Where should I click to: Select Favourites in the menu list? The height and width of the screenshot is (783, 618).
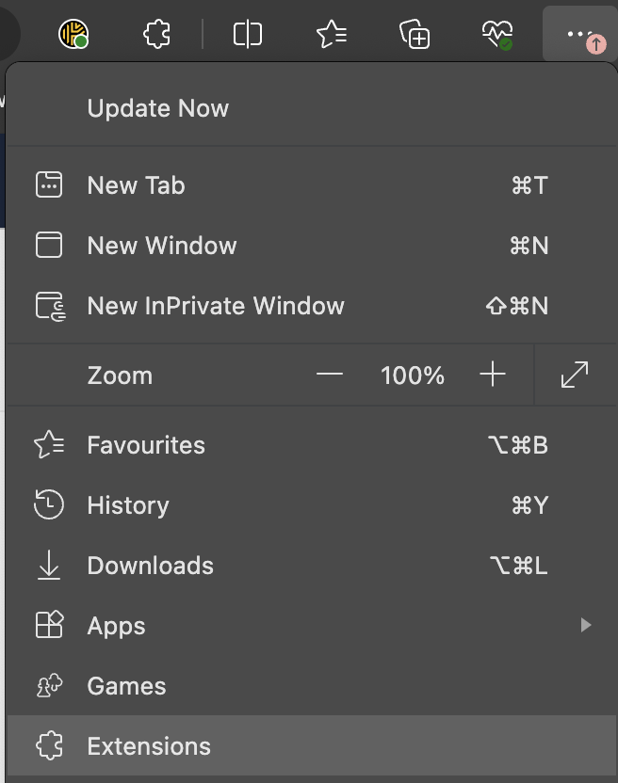pyautogui.click(x=146, y=445)
